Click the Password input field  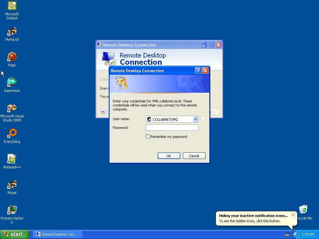coord(172,128)
